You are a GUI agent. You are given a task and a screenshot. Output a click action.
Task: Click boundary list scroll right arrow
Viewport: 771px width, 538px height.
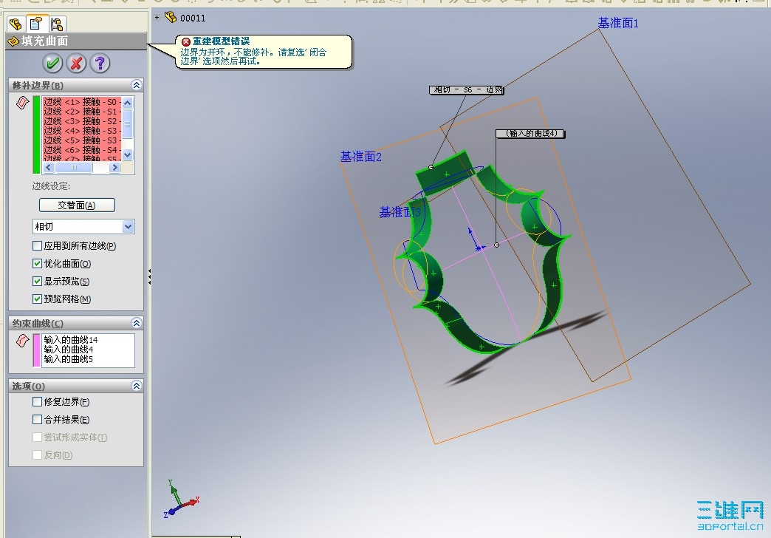coord(114,167)
